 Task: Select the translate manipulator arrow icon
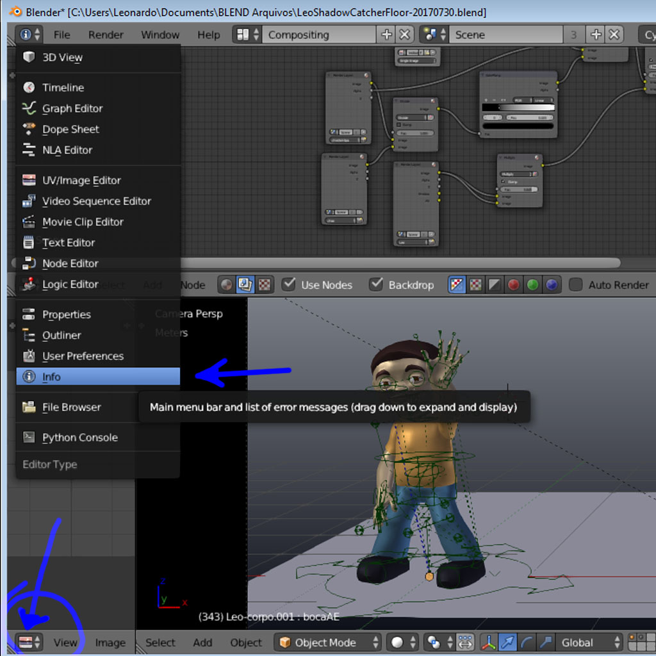pos(508,643)
